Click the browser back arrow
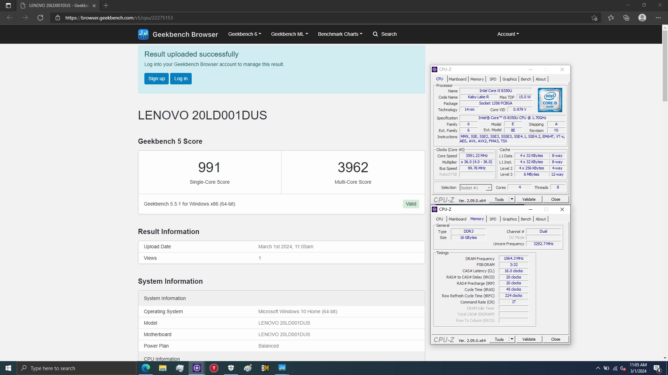Image resolution: width=668 pixels, height=375 pixels. tap(10, 18)
